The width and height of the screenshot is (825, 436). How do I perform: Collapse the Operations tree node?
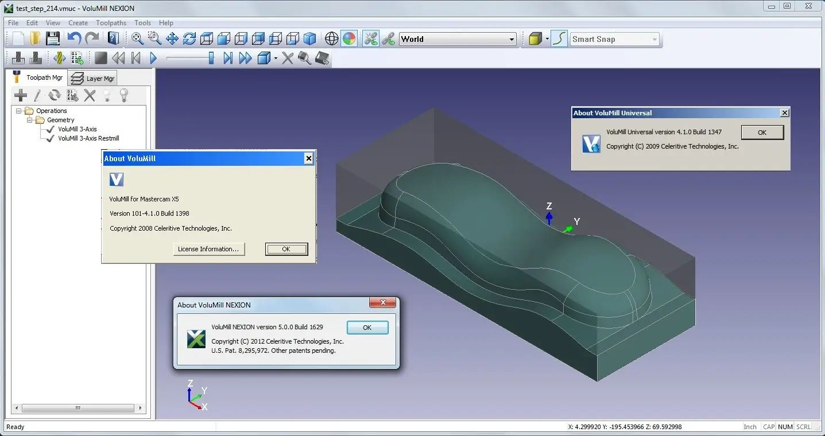point(18,111)
